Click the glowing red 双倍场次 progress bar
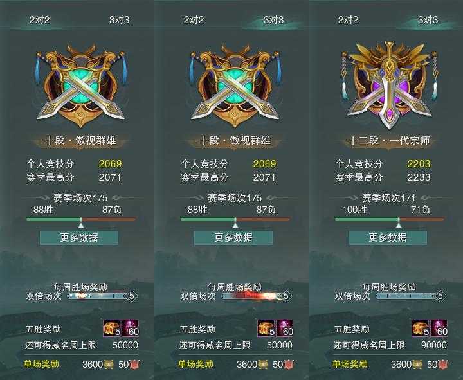 coord(256,296)
